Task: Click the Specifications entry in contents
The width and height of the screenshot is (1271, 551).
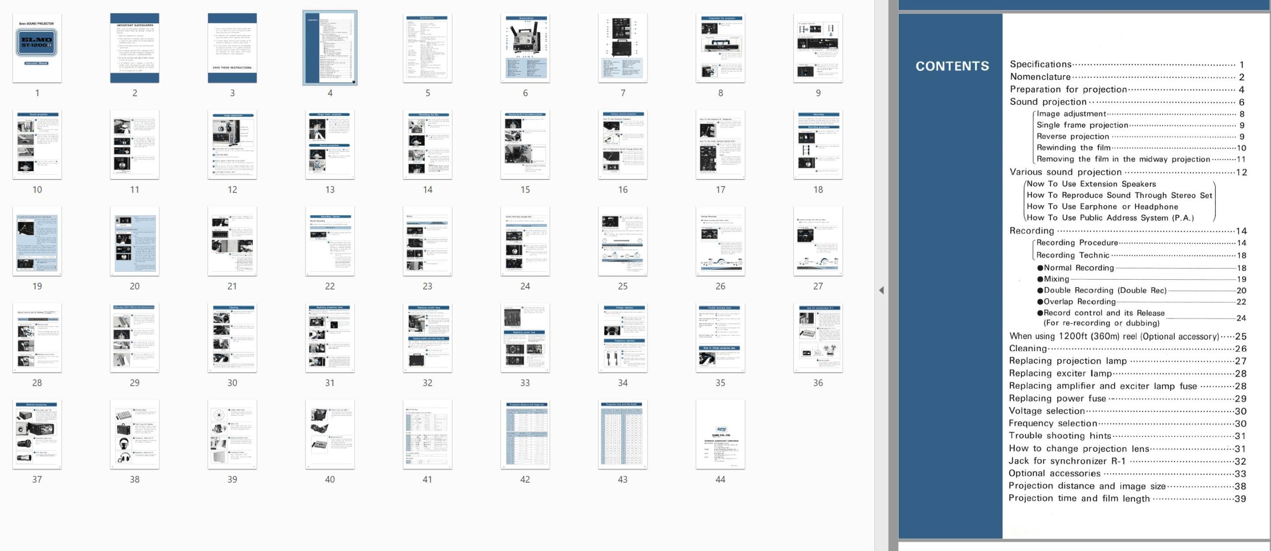Action: pyautogui.click(x=1041, y=64)
